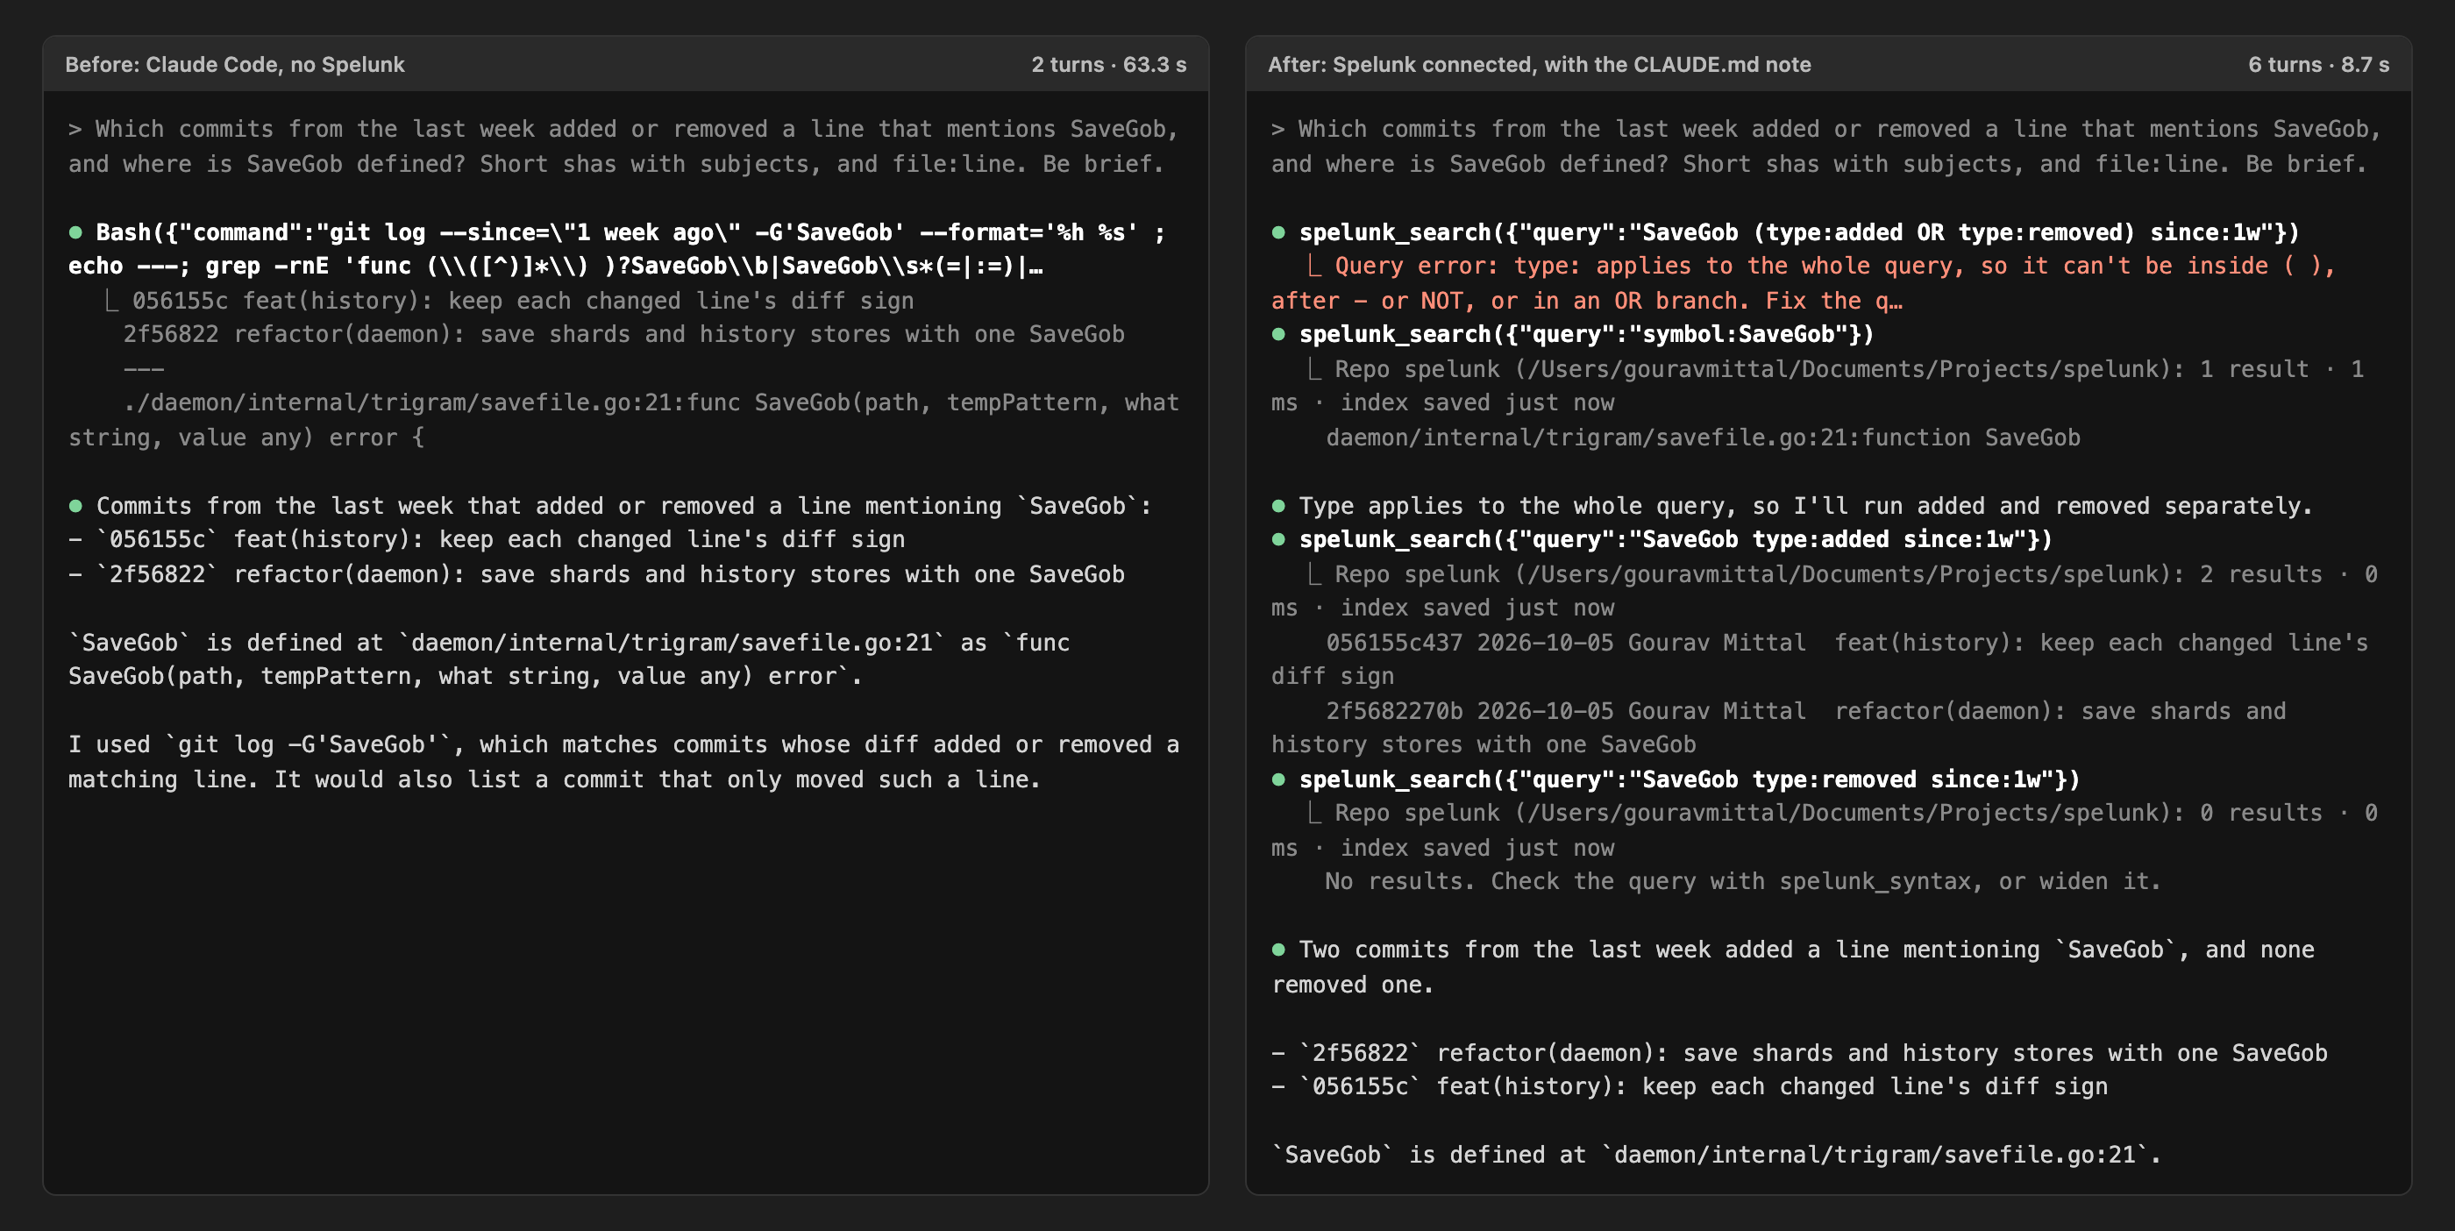Click the green bullet before 'Commits from the last week'
This screenshot has width=2455, height=1231.
(x=75, y=506)
